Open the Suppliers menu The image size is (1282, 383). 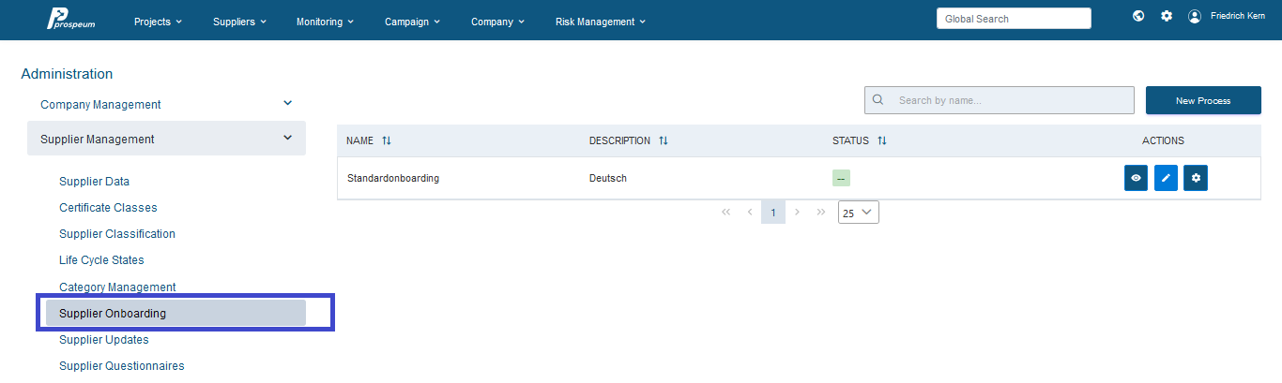coord(239,22)
